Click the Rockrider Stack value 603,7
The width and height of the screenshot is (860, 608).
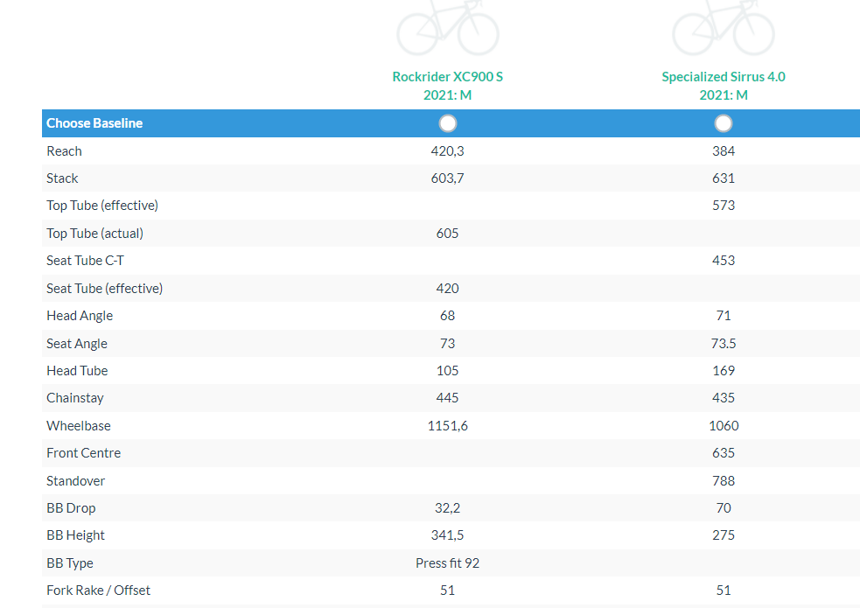[448, 178]
